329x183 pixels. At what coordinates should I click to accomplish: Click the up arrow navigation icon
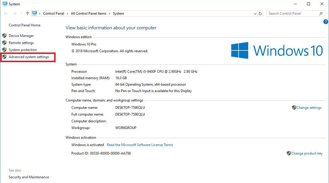pos(28,13)
